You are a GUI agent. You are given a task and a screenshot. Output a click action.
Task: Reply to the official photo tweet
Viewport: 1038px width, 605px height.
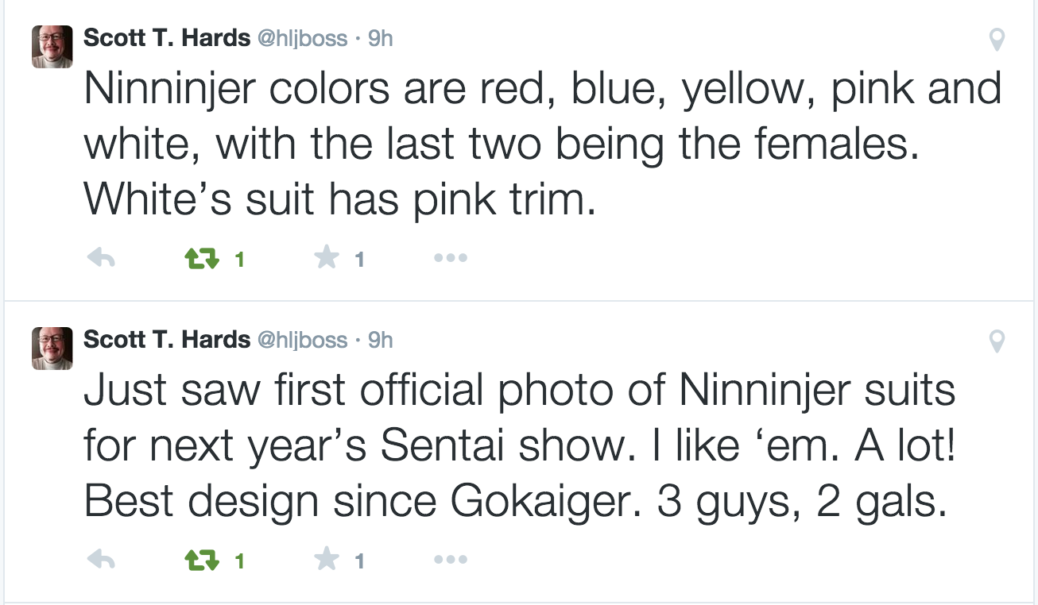(101, 561)
